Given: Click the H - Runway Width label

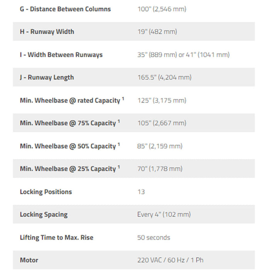Looking at the screenshot, I should (x=47, y=32).
